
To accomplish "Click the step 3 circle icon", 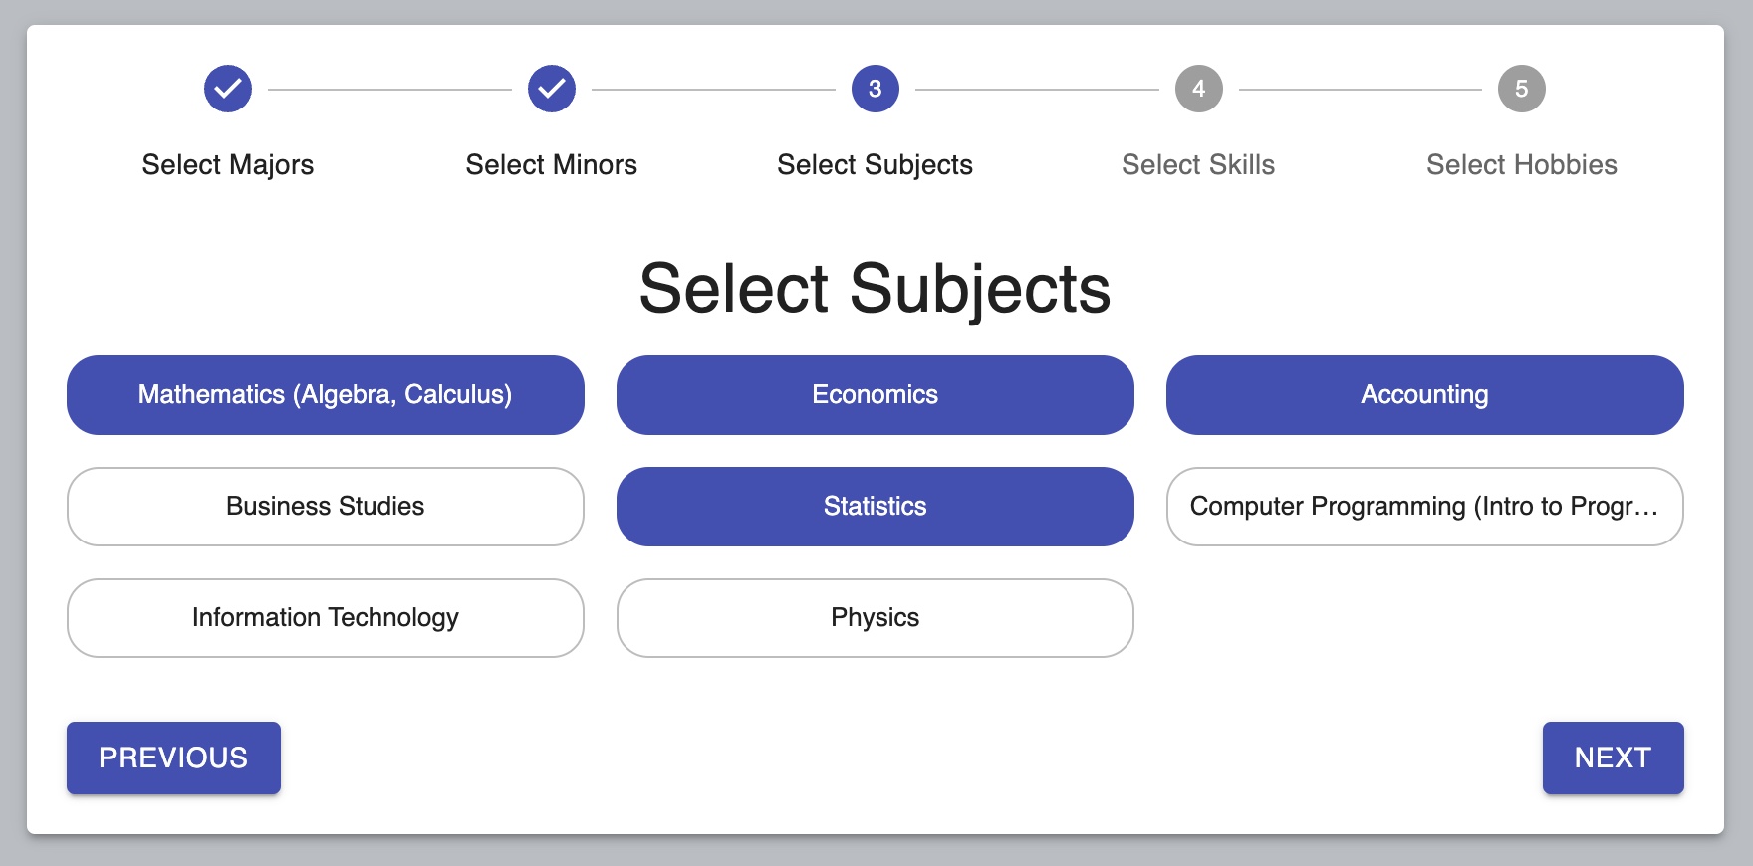I will click(x=876, y=90).
